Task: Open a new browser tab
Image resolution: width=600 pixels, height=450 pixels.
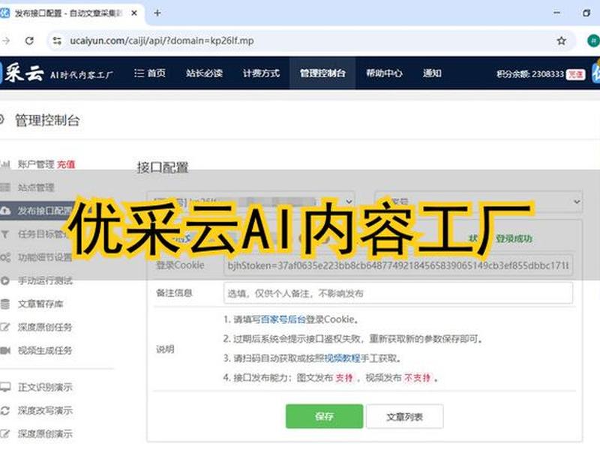Action: tap(157, 13)
